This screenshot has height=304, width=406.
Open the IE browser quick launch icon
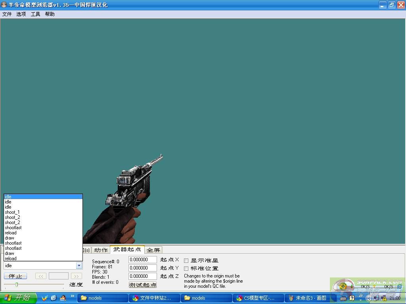[54, 298]
